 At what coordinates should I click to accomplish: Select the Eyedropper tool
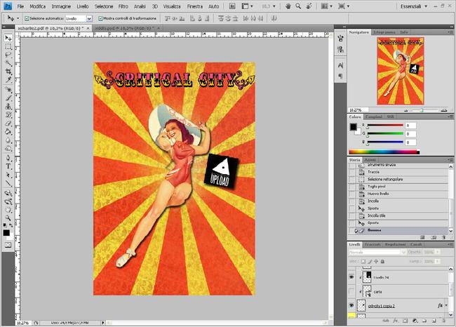tap(8, 79)
